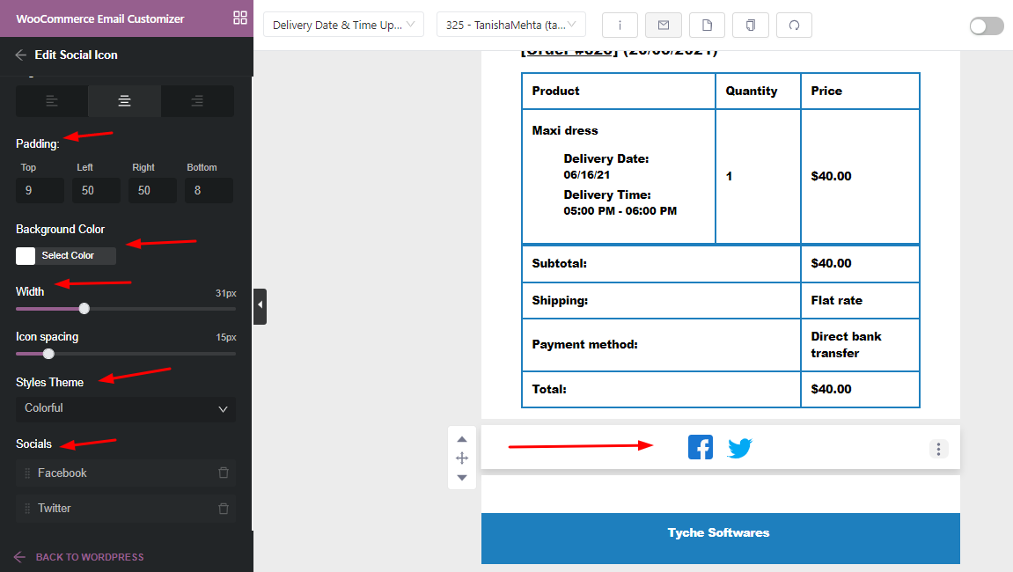Open social block options menu
Screen dimensions: 1013x572
coord(939,449)
